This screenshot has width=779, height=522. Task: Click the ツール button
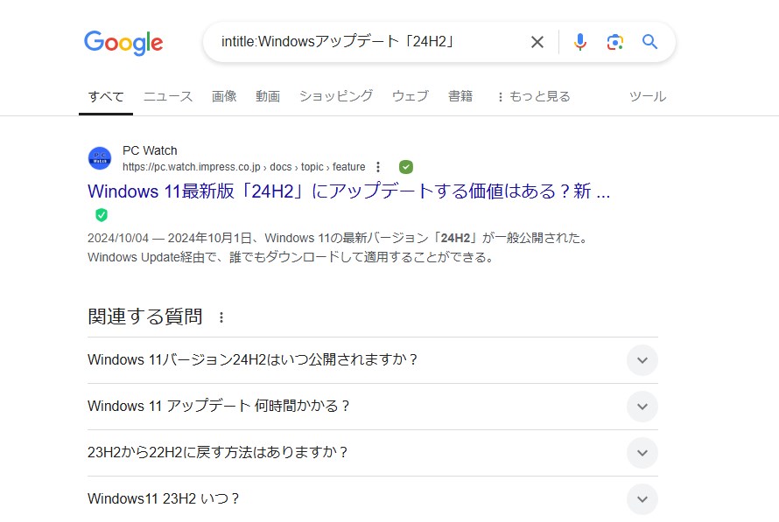click(x=647, y=96)
